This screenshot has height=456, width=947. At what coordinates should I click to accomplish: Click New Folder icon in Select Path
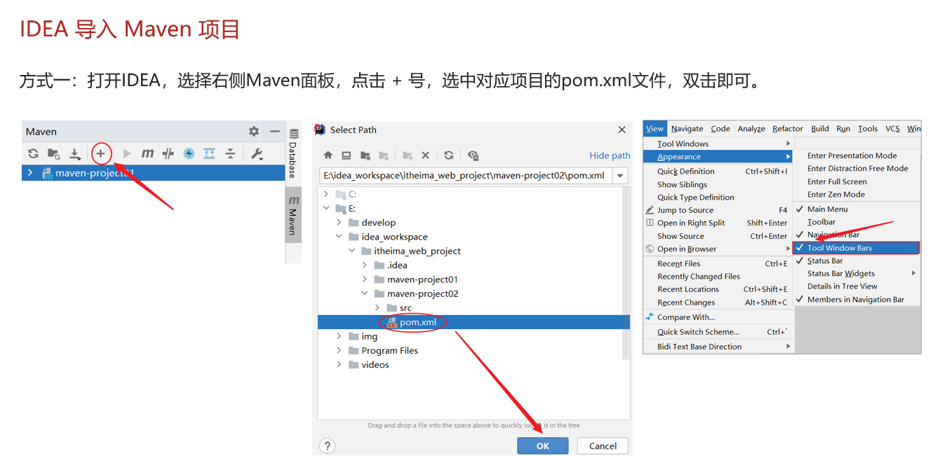[408, 156]
